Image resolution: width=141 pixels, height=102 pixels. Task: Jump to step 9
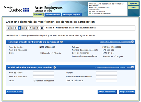click(38, 28)
